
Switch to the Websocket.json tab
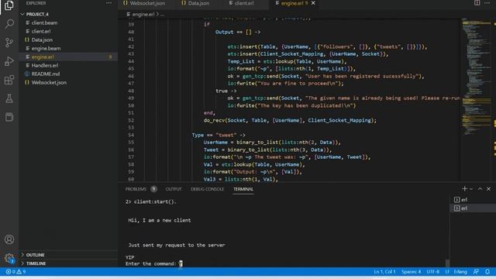[144, 3]
